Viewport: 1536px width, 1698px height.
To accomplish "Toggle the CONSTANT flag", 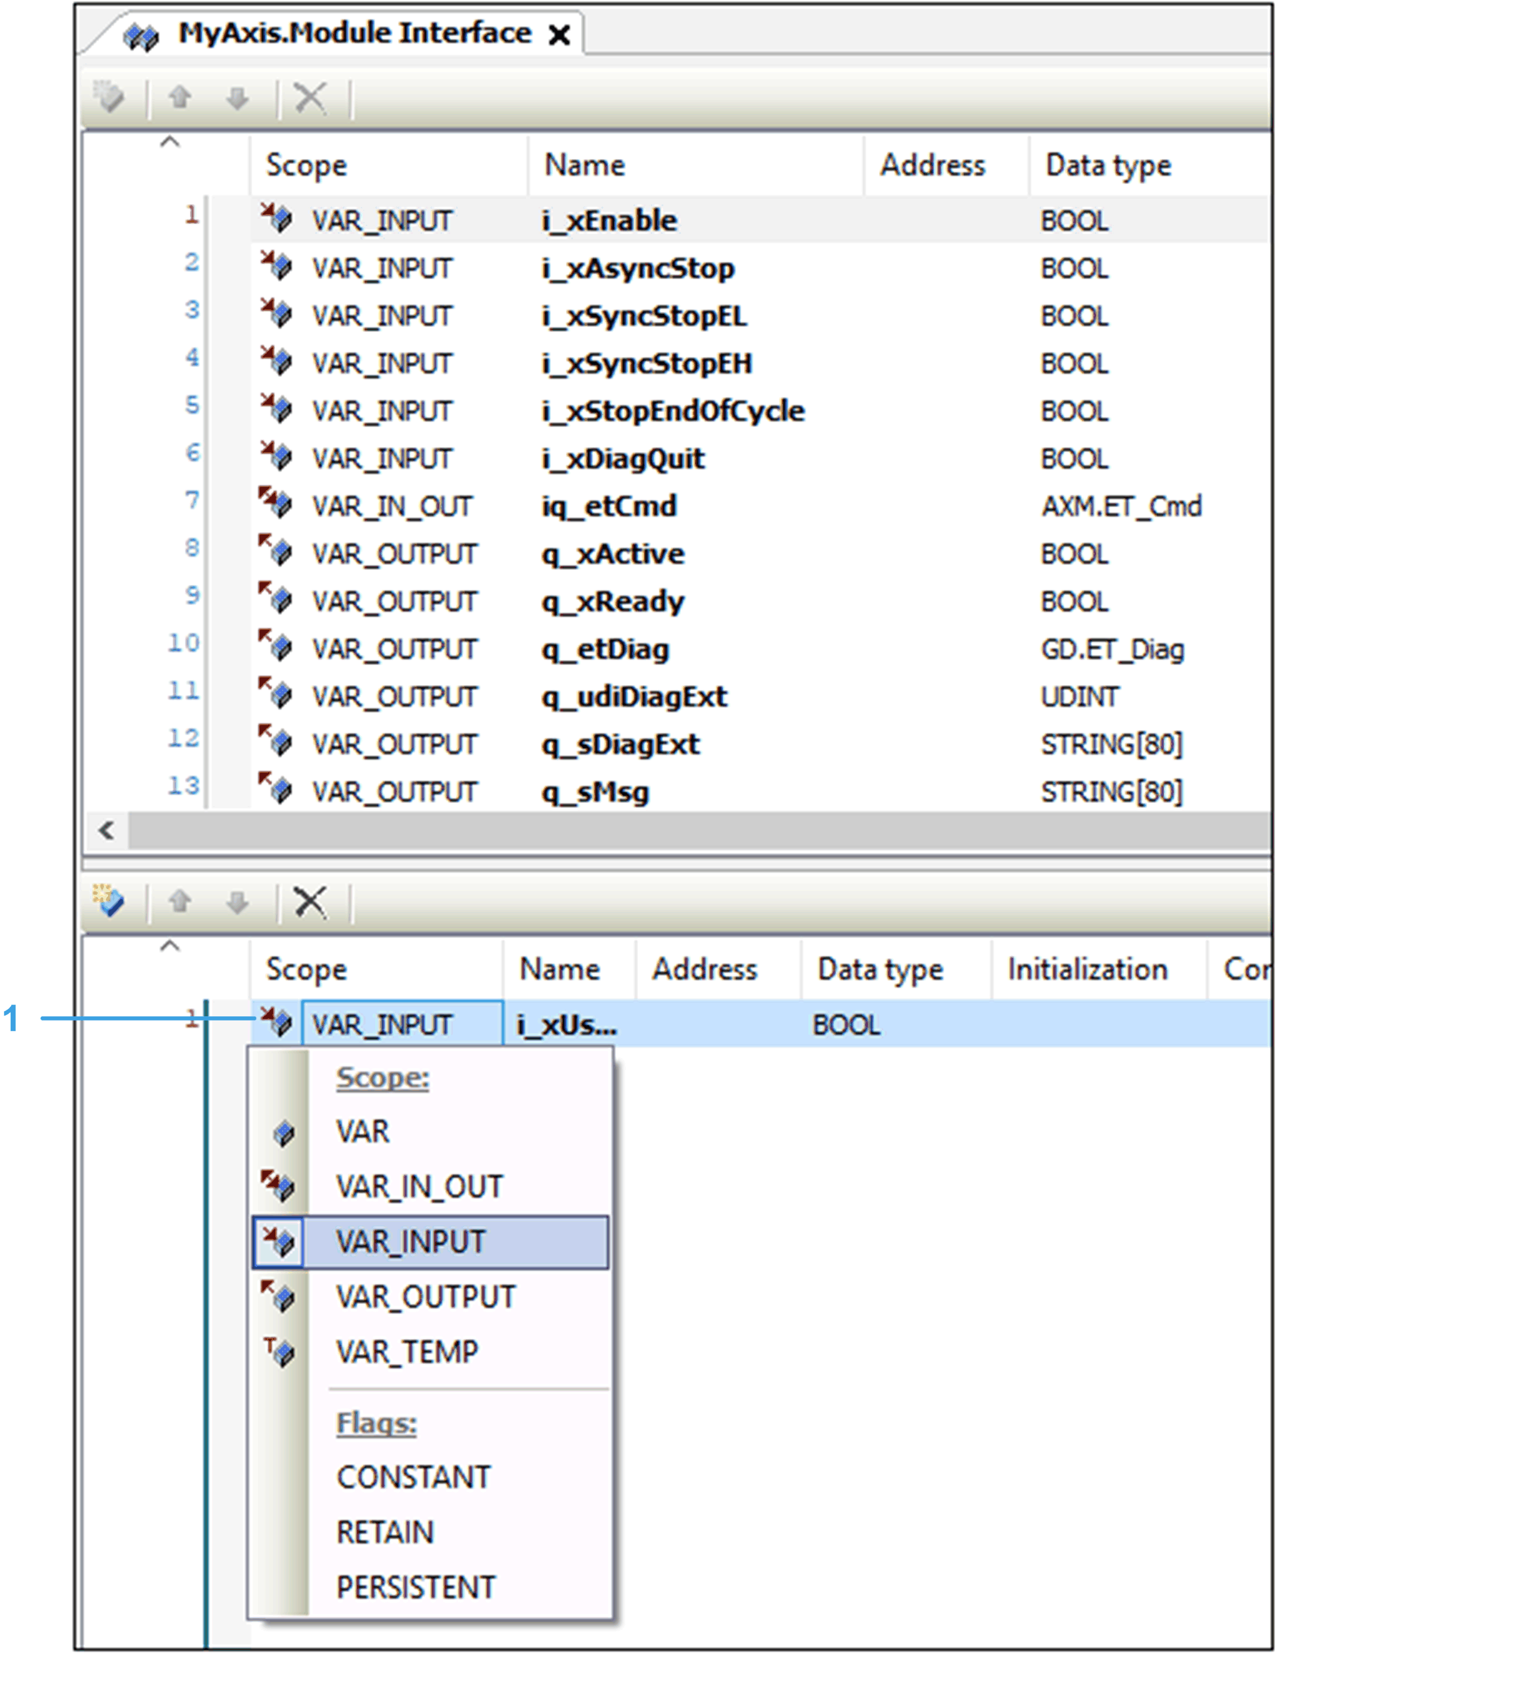I will 413,1478.
